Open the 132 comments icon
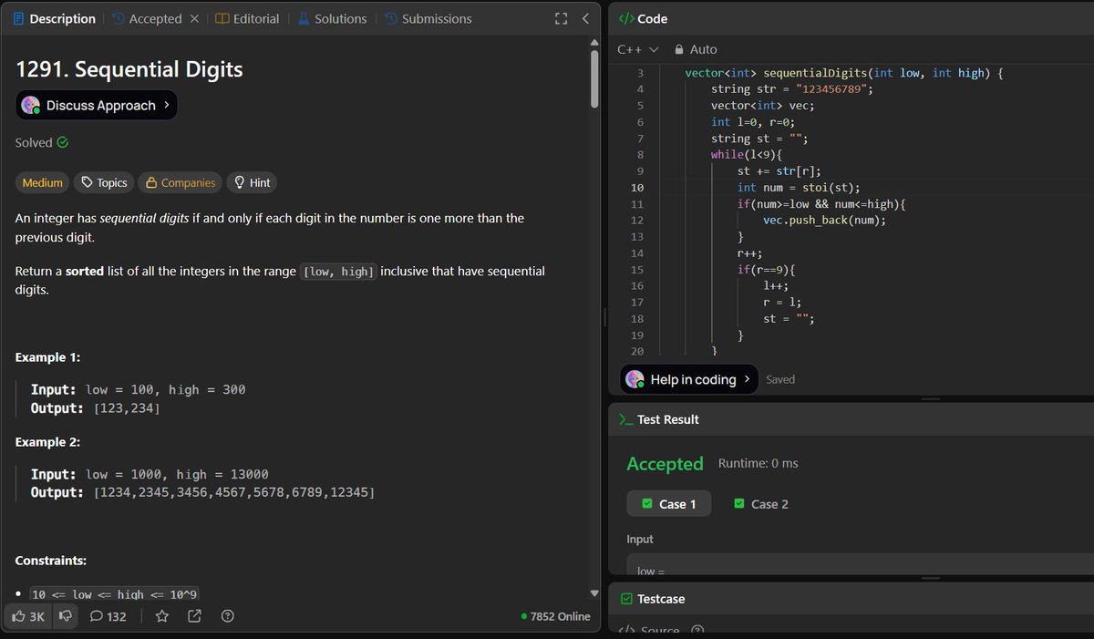The height and width of the screenshot is (639, 1094). (108, 616)
